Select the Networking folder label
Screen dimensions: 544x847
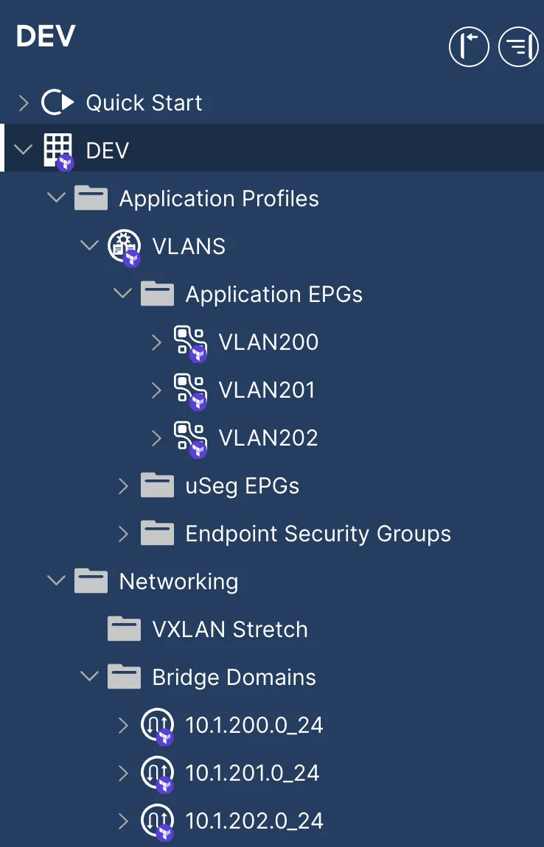(178, 581)
